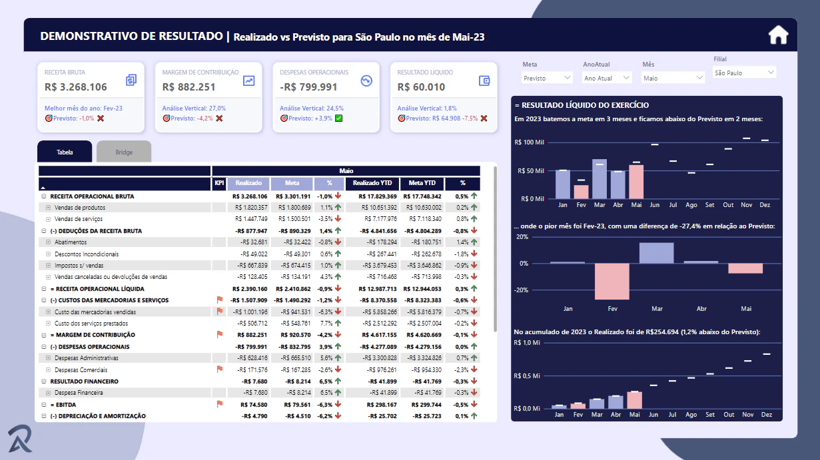The image size is (820, 460).
Task: Click the green checkmark next to Previsto +3,9%
Action: pos(338,118)
